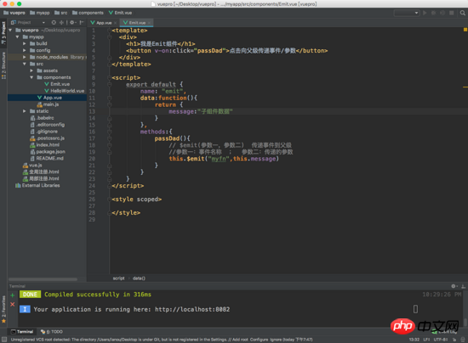
Task: Click the vuepro breadcrumb in navigation bar
Action: (x=14, y=13)
